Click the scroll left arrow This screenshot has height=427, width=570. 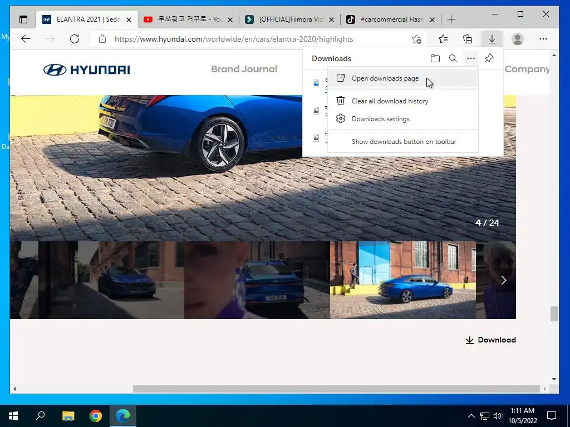(14, 389)
